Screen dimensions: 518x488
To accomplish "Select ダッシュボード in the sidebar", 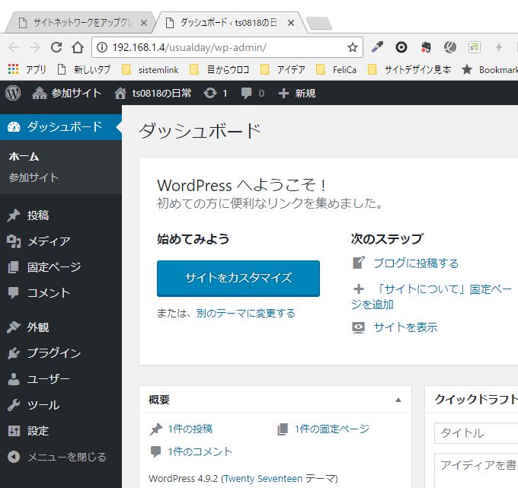I will pos(61,127).
